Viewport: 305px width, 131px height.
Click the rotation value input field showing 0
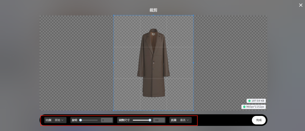(x=107, y=120)
